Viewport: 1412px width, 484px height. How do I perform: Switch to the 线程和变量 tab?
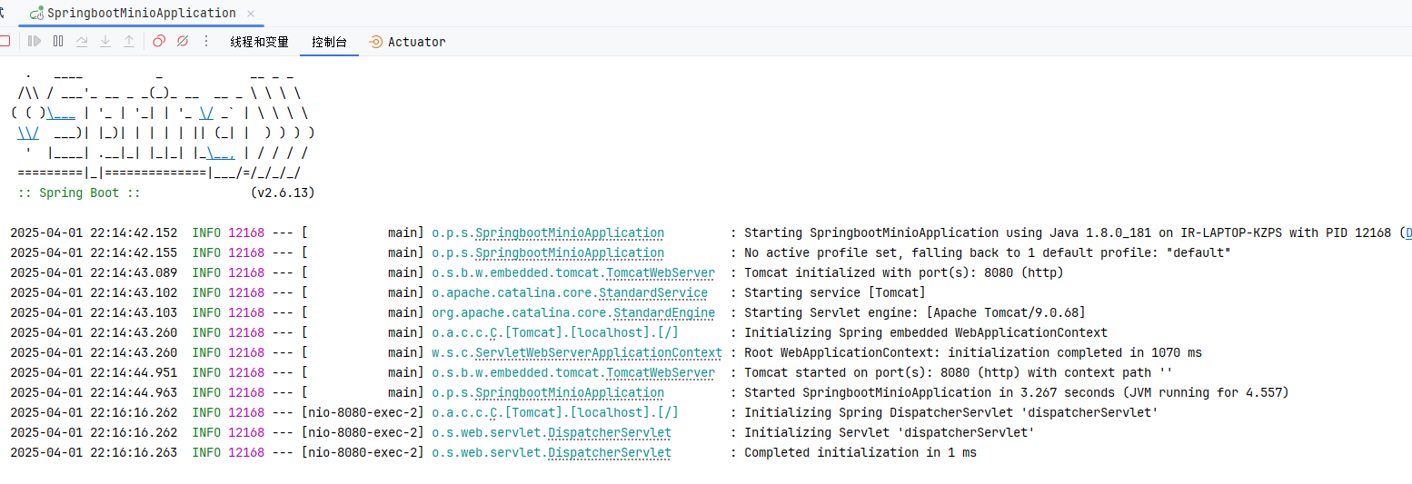(259, 42)
